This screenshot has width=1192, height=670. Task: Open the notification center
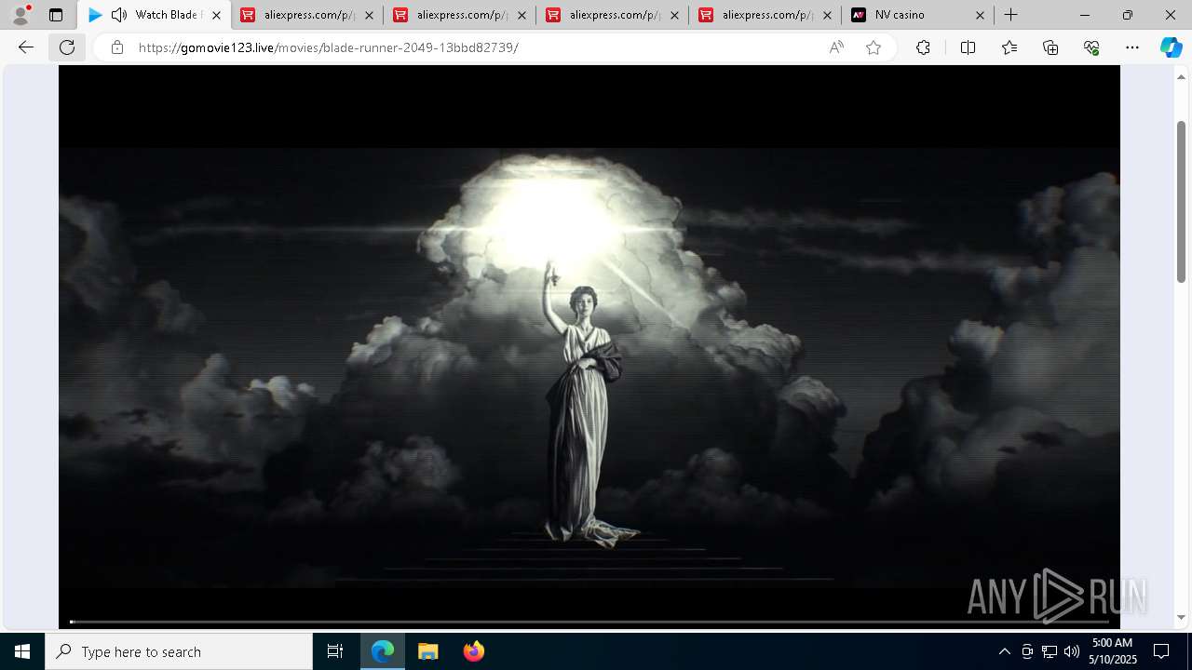pyautogui.click(x=1161, y=651)
